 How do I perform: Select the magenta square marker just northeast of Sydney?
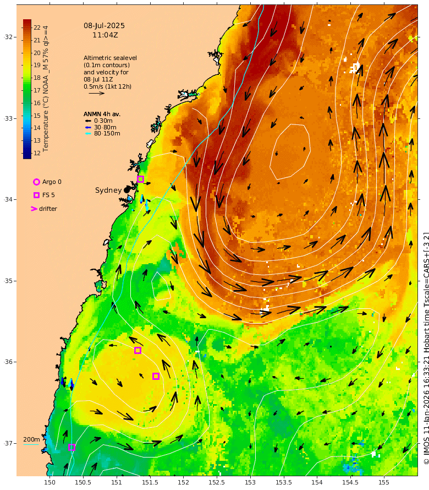tap(140, 179)
